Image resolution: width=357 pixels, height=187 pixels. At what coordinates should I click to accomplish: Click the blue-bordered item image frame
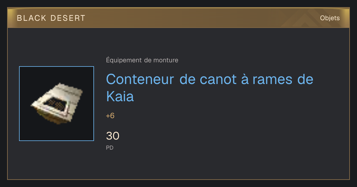[57, 104]
